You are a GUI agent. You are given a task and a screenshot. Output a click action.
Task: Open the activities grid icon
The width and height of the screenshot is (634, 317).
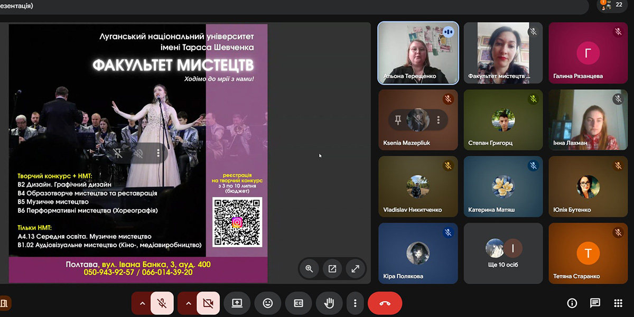tap(618, 303)
